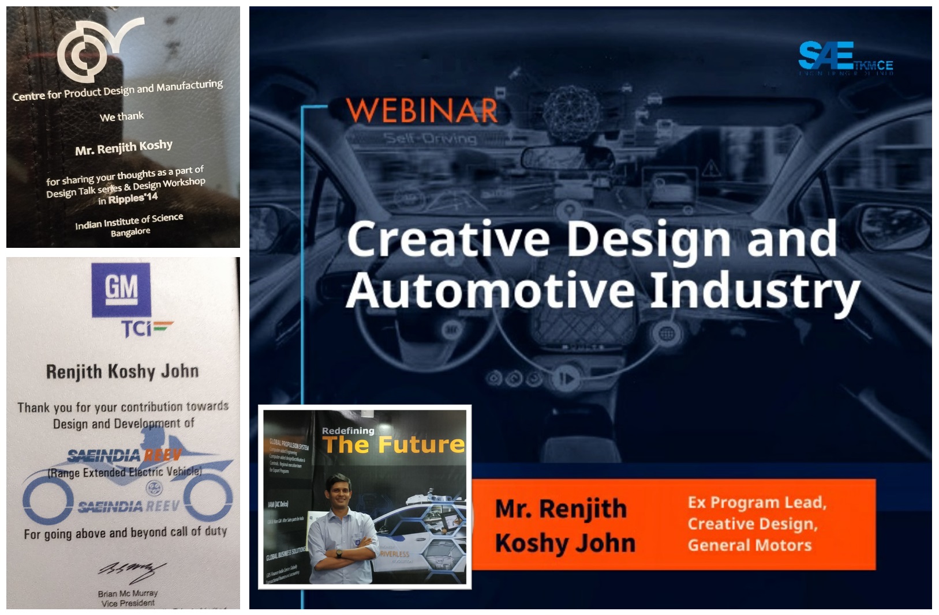Click the play icon on car dashboard
939x615 pixels.
pos(567,379)
